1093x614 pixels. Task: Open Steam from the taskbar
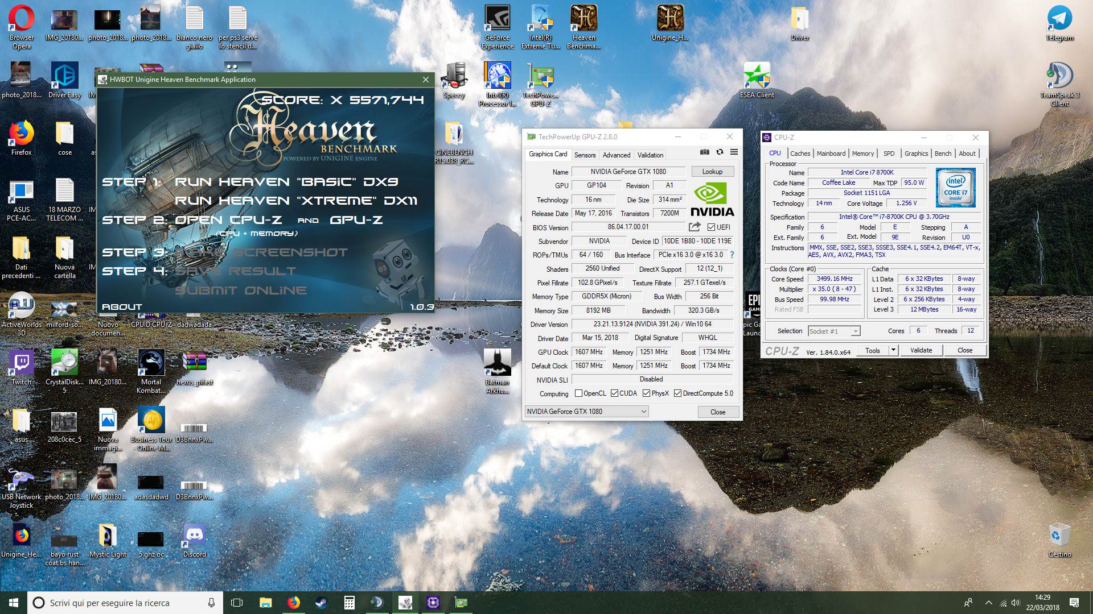click(x=321, y=603)
